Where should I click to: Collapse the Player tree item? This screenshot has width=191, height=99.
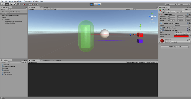[1, 18]
